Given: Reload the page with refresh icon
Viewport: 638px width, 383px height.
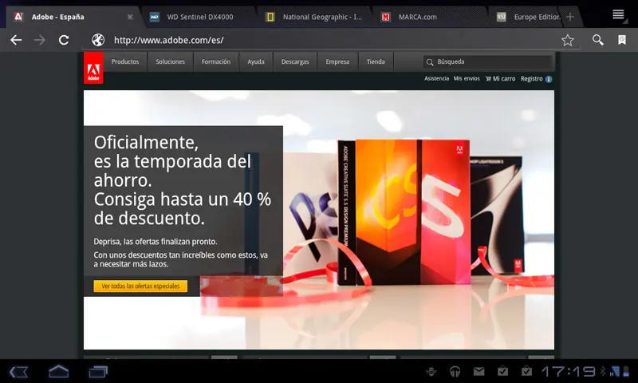Looking at the screenshot, I should [64, 40].
